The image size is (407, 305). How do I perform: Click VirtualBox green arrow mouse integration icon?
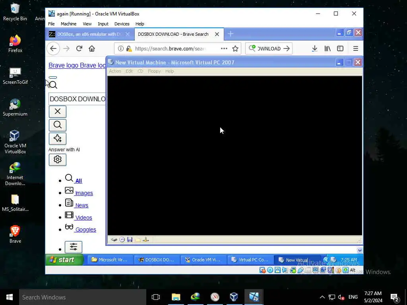[x=346, y=270]
